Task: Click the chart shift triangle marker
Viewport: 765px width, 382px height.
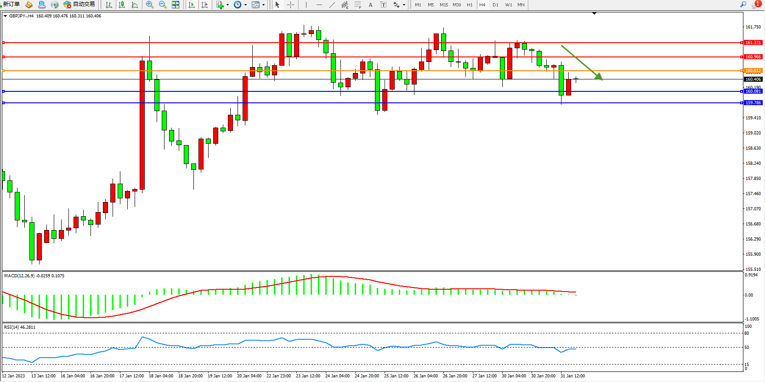Action: (594, 14)
